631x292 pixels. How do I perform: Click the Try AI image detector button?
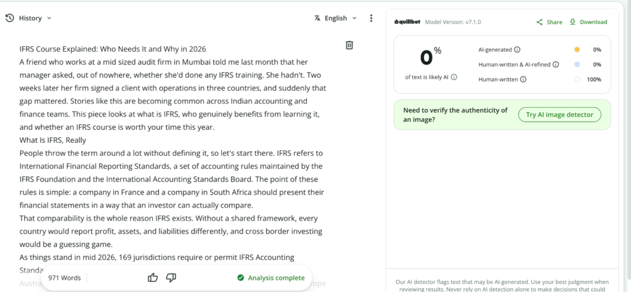point(560,115)
